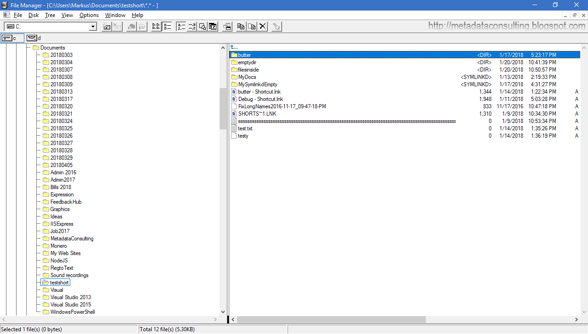Image resolution: width=588 pixels, height=334 pixels.
Task: Activate the C drive button
Action: click(12, 38)
